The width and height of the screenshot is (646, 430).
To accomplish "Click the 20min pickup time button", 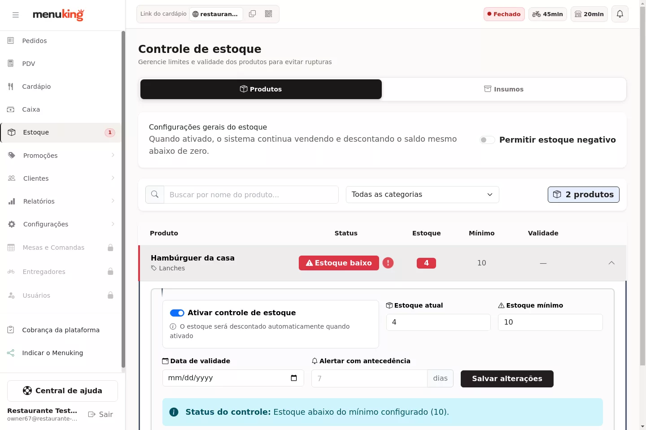I will tap(589, 14).
